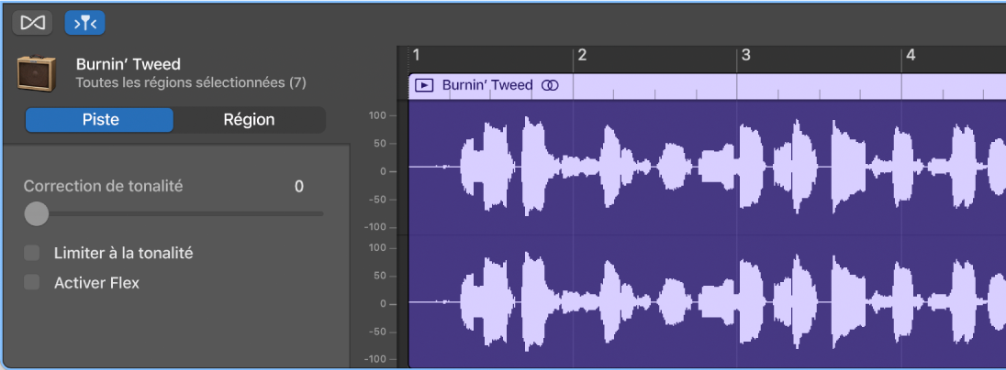Click the lower channel waveform

point(698,301)
